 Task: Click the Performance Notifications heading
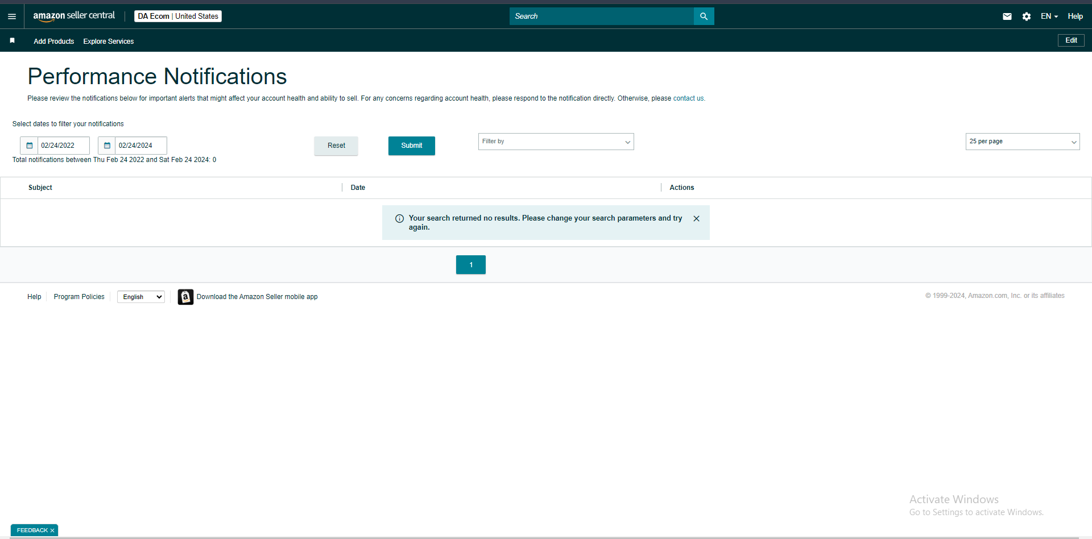pyautogui.click(x=157, y=76)
